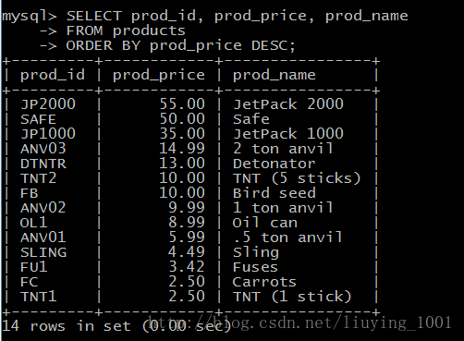This screenshot has height=341, width=464.
Task: Select the TNT1 product ID
Action: pyautogui.click(x=39, y=297)
